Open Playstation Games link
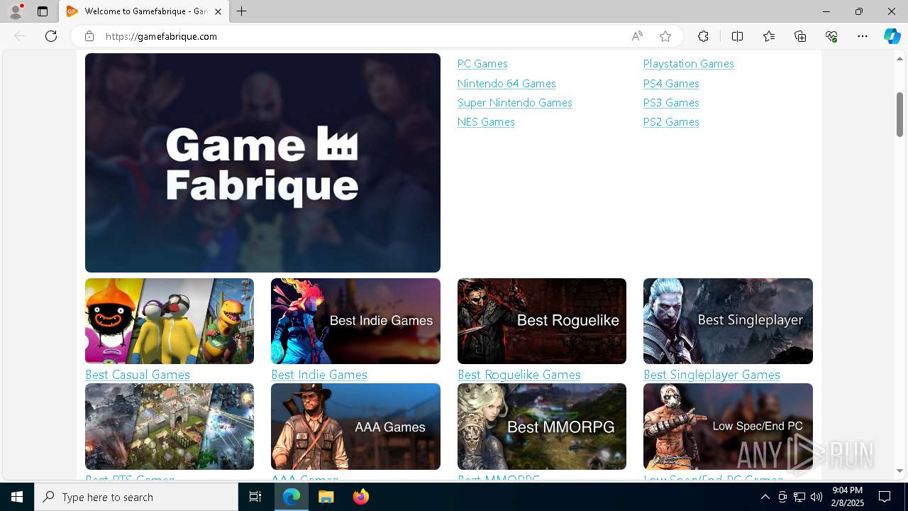Viewport: 908px width, 511px height. (688, 64)
